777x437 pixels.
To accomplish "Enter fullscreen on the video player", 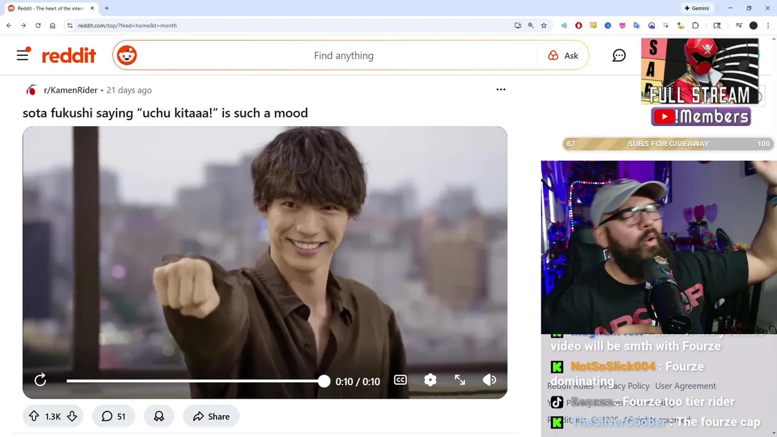I will tap(460, 380).
